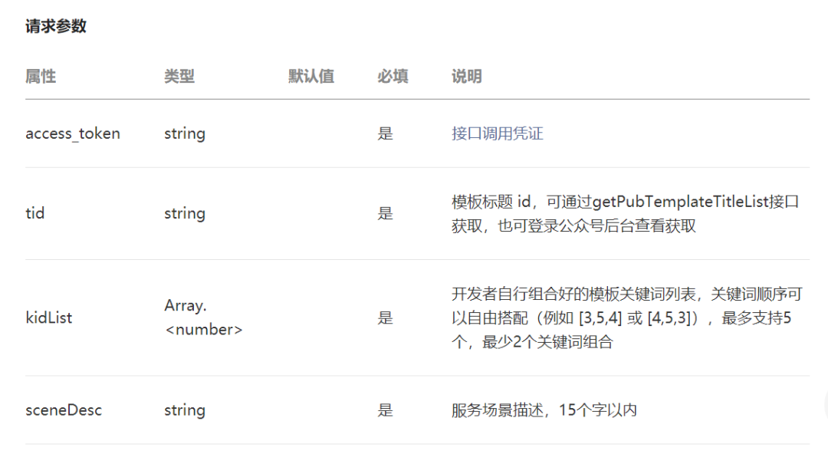Click 是 in the tid row
Image resolution: width=828 pixels, height=464 pixels.
385,213
